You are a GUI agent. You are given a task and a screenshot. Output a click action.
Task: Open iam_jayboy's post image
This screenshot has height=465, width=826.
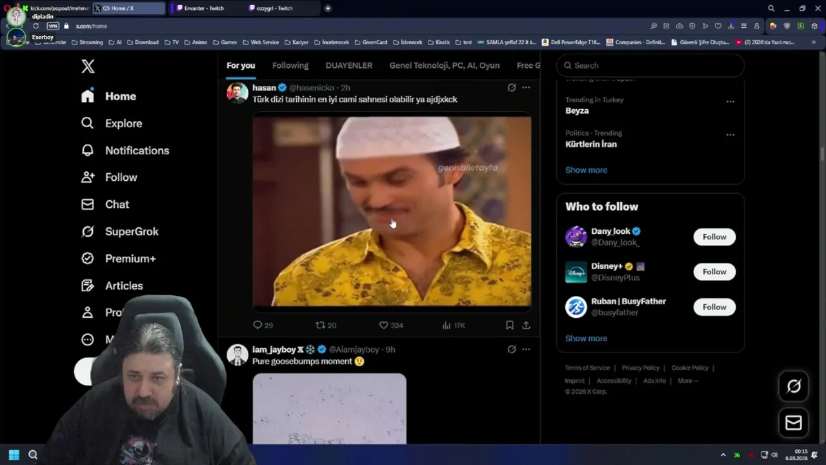[329, 409]
